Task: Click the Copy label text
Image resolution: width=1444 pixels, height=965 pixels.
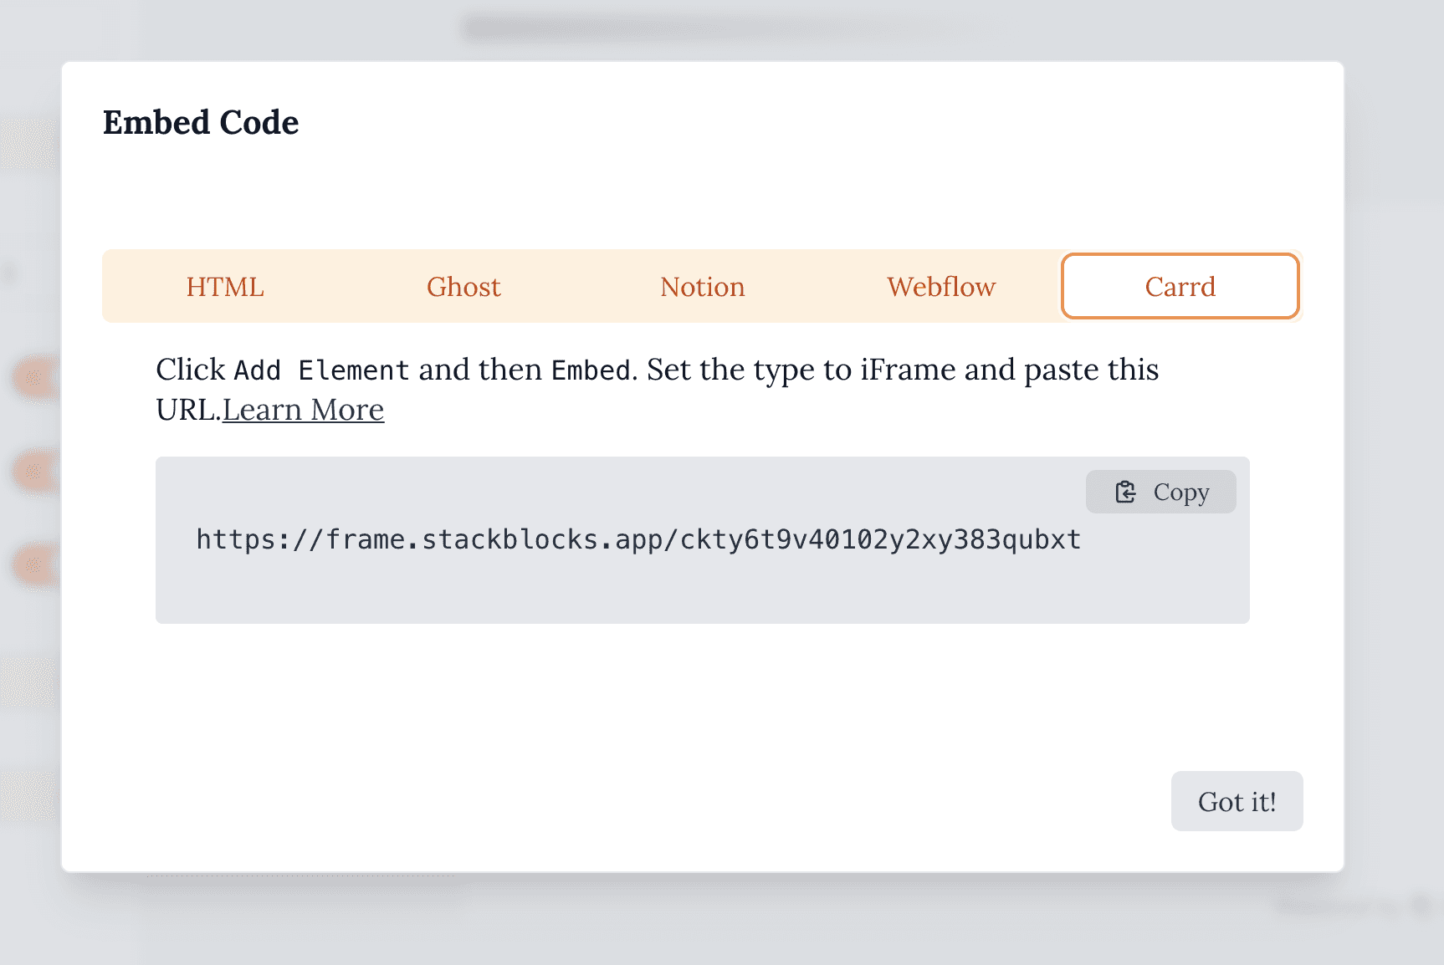Action: (x=1181, y=492)
